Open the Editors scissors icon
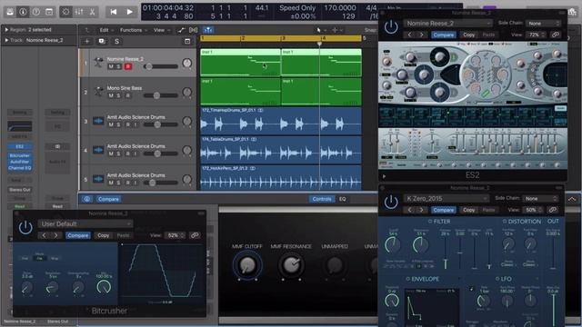 pos(92,12)
